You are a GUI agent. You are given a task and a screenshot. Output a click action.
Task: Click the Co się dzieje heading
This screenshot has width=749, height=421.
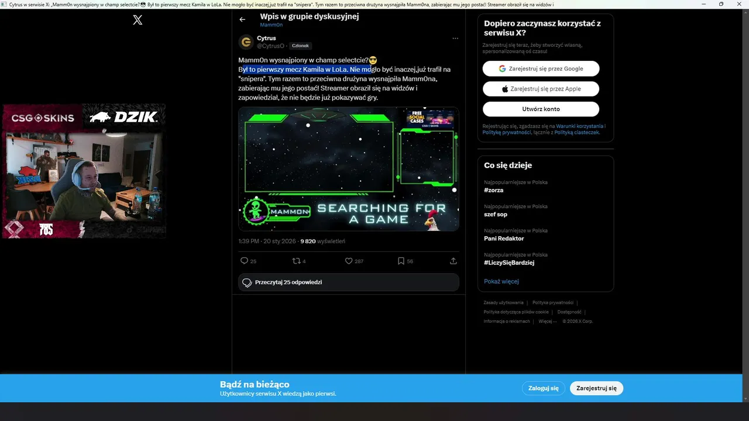point(508,165)
